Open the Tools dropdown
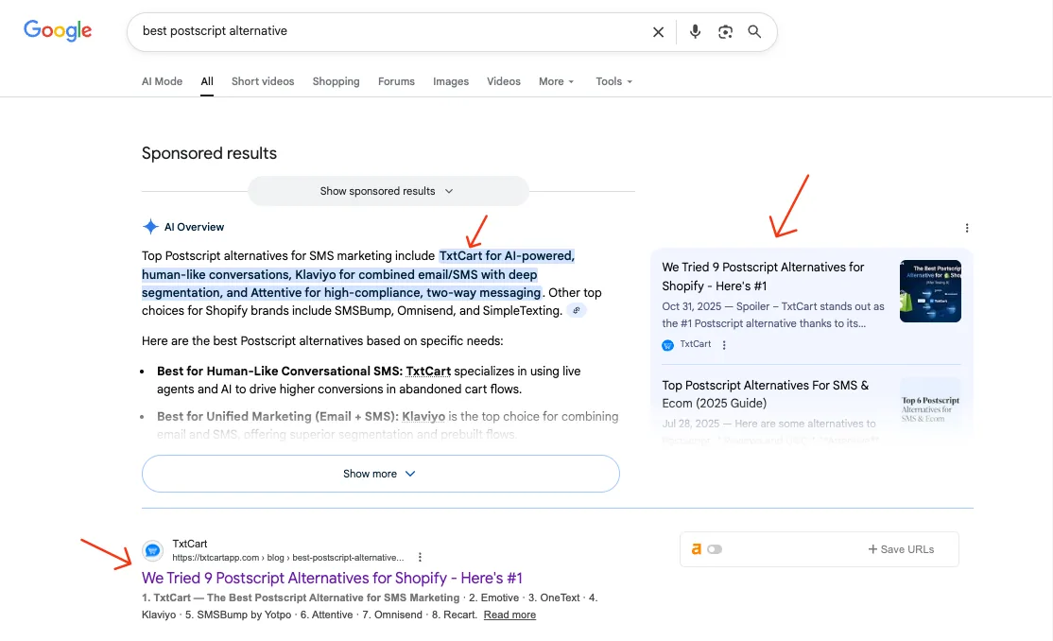Image resolution: width=1053 pixels, height=641 pixels. pos(613,81)
